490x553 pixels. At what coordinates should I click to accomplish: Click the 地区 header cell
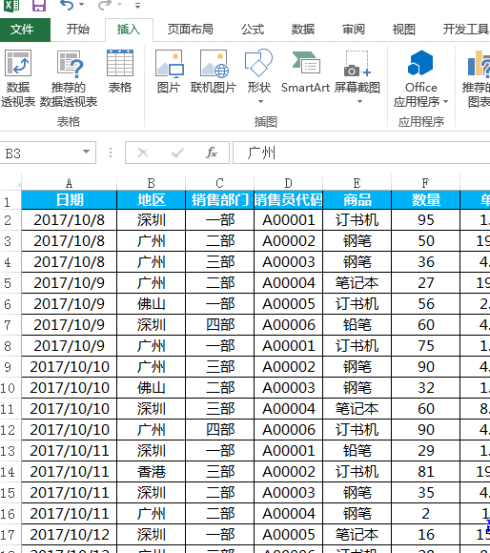point(151,200)
